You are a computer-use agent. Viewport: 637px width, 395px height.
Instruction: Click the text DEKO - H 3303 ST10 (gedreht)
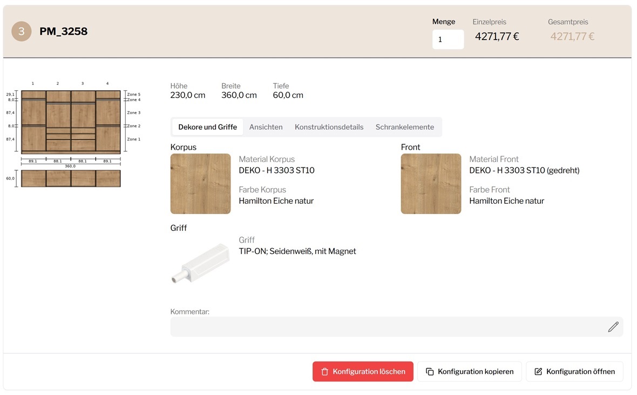pyautogui.click(x=524, y=170)
